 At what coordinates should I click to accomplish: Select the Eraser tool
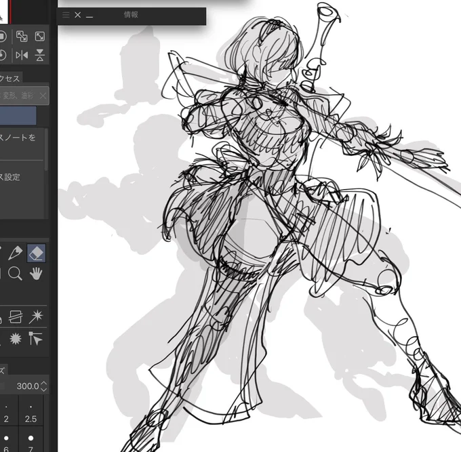coord(37,253)
